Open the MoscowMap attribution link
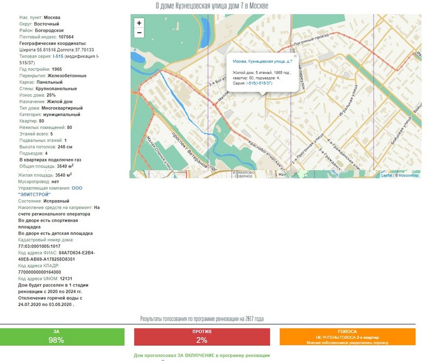Viewport: 435px width, 361px height. pyautogui.click(x=408, y=176)
